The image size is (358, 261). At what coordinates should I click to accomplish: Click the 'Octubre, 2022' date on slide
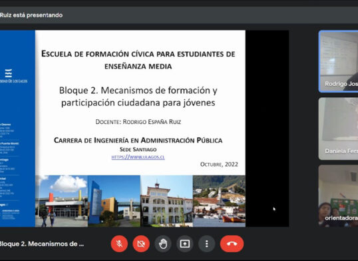coord(219,164)
